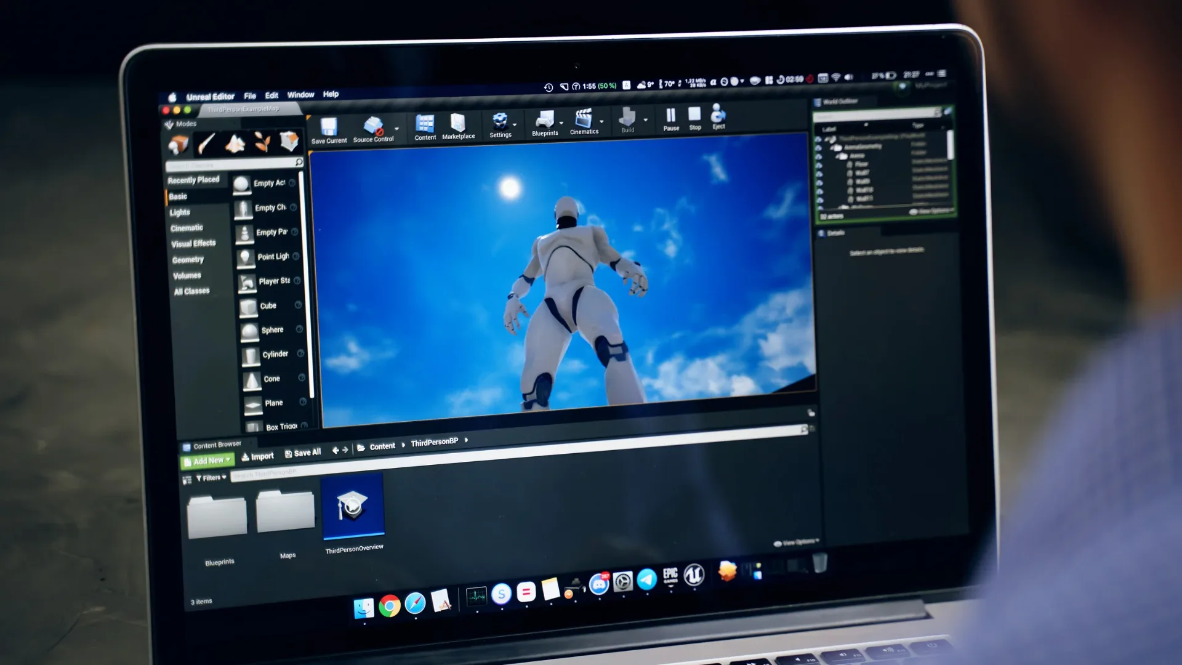This screenshot has width=1182, height=665.
Task: Click the Modes panel search field
Action: (235, 164)
